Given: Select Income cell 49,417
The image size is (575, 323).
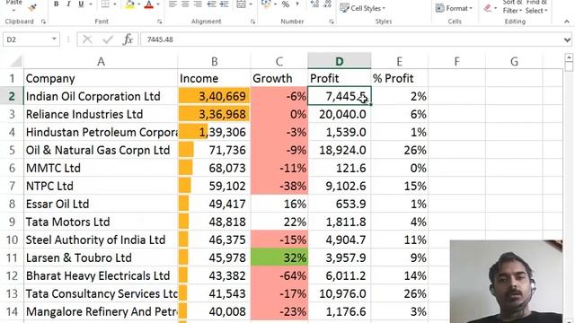Looking at the screenshot, I should tap(215, 204).
